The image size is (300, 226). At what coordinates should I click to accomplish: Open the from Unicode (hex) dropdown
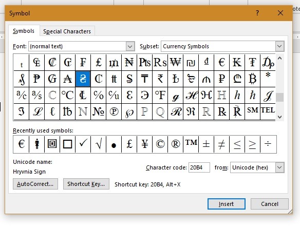pyautogui.click(x=279, y=167)
